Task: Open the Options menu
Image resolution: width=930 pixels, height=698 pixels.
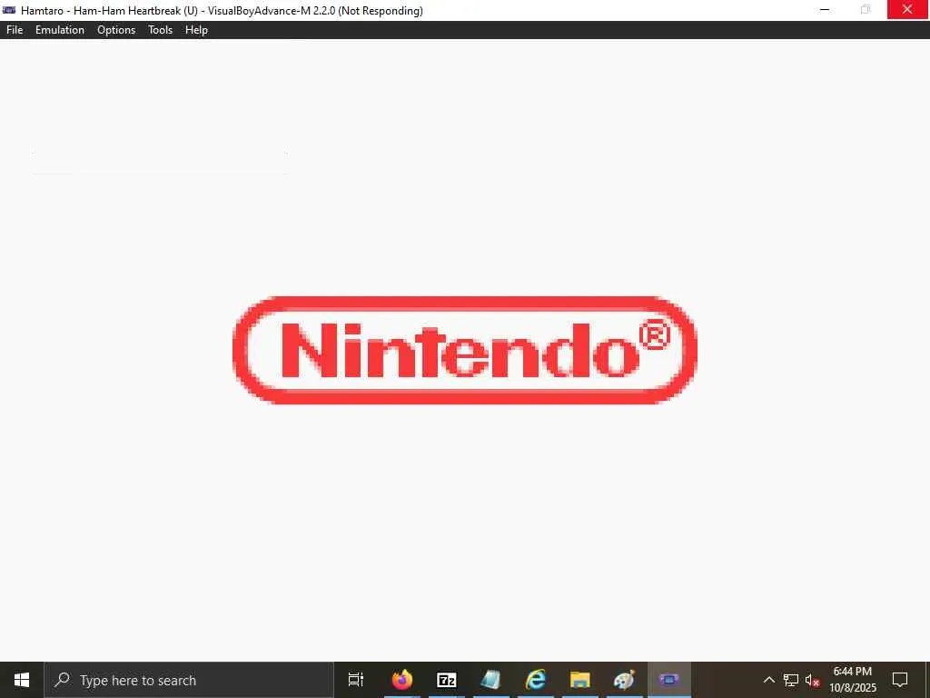Action: click(116, 30)
